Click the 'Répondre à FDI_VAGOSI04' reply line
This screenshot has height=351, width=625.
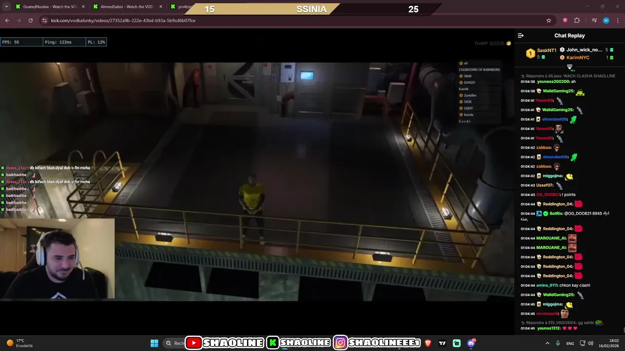click(x=562, y=323)
